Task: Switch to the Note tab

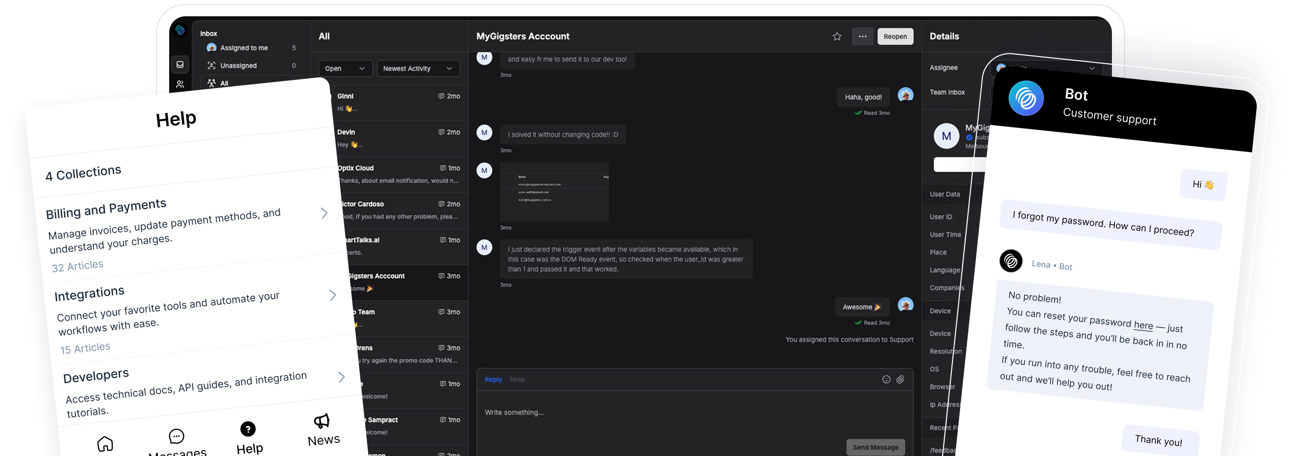Action: click(517, 380)
